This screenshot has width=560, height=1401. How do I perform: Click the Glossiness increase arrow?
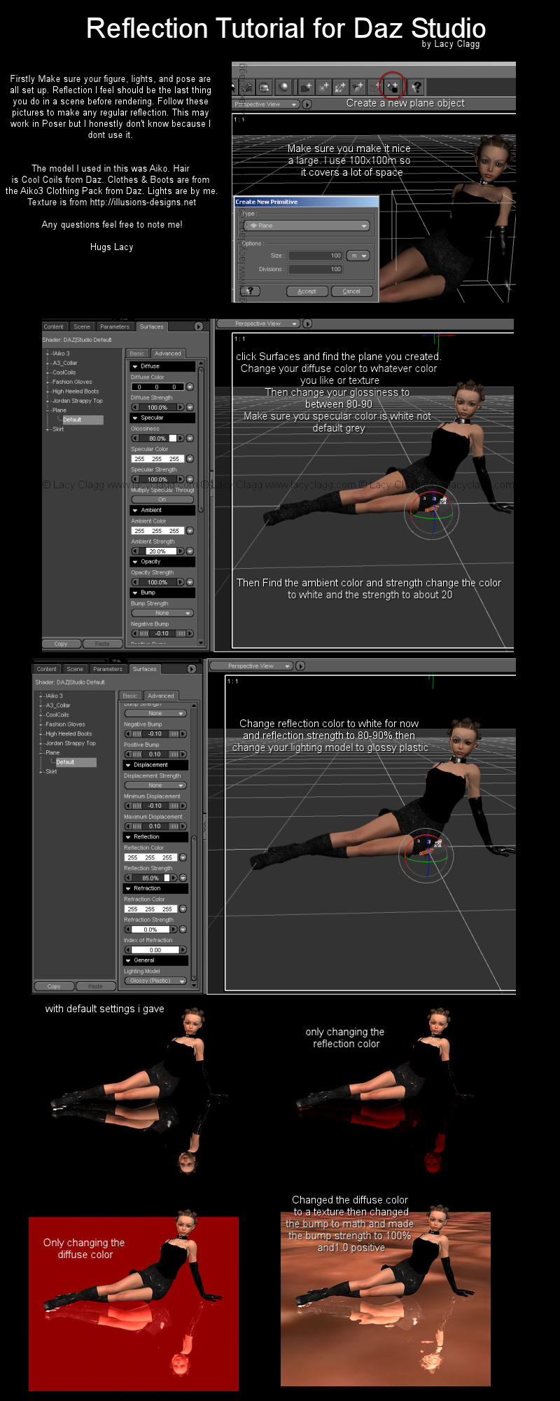pyautogui.click(x=181, y=439)
